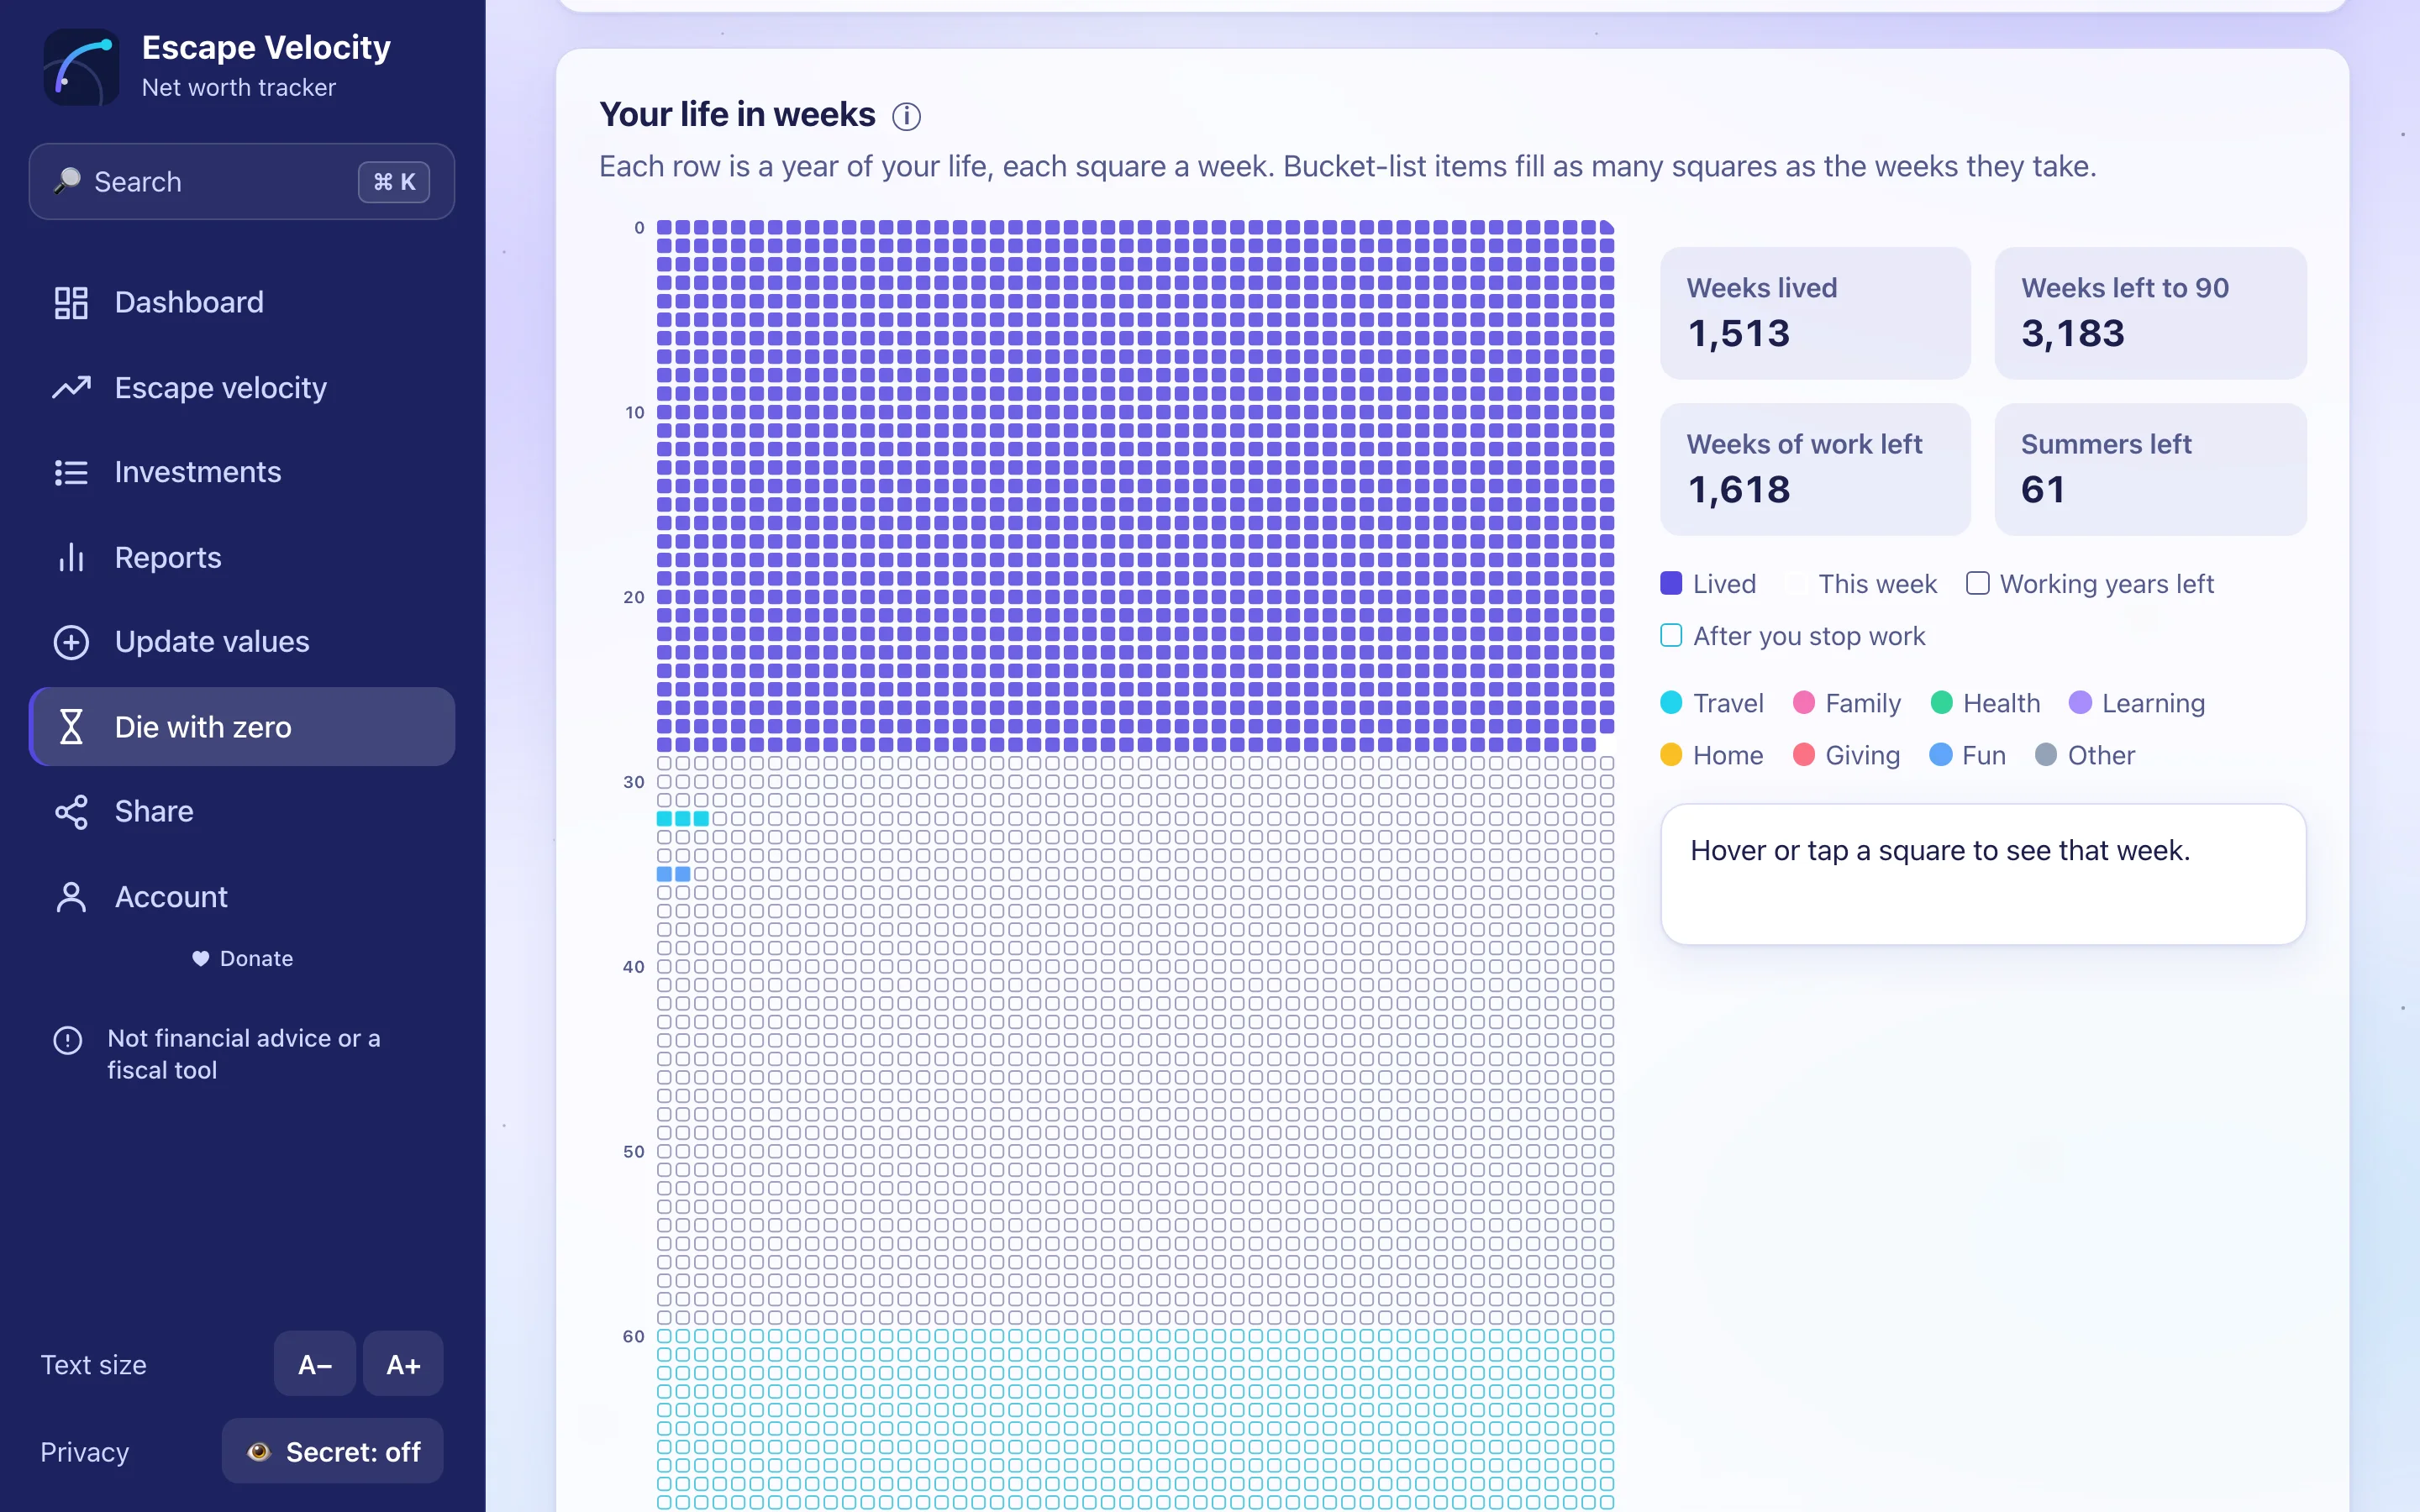Select the Learning category dot
The width and height of the screenshot is (2420, 1512).
2080,703
